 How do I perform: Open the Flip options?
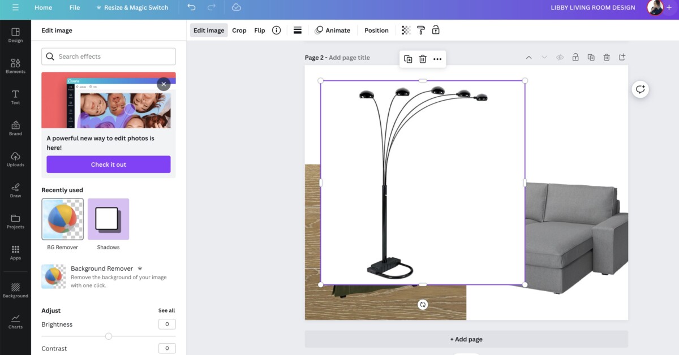259,30
